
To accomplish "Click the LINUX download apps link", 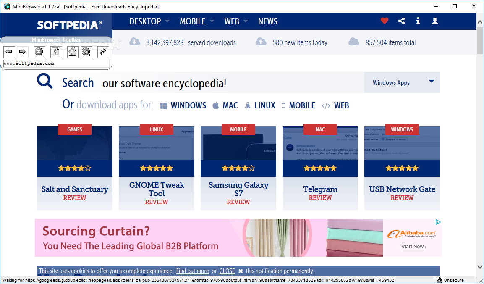I will (x=265, y=106).
